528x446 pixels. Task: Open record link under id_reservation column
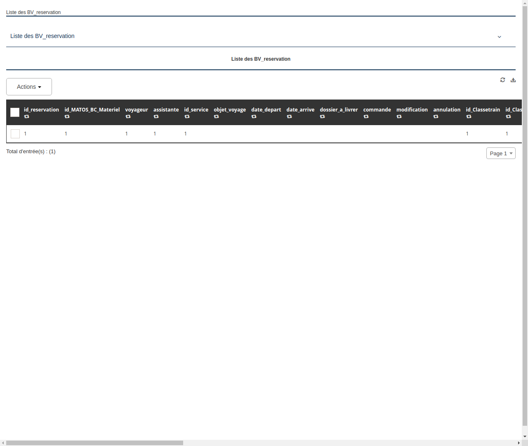[x=25, y=133]
